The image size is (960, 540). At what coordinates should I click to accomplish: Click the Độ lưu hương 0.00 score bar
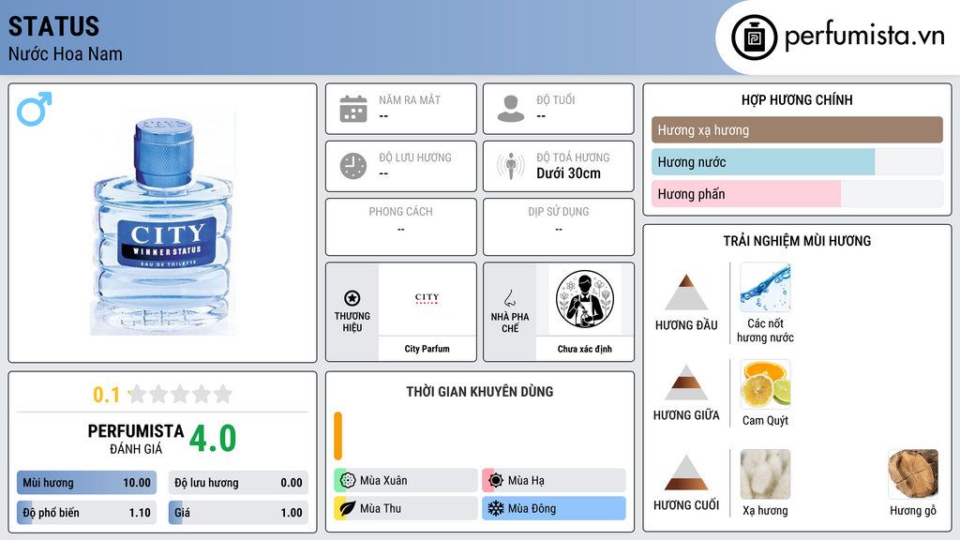tap(238, 483)
